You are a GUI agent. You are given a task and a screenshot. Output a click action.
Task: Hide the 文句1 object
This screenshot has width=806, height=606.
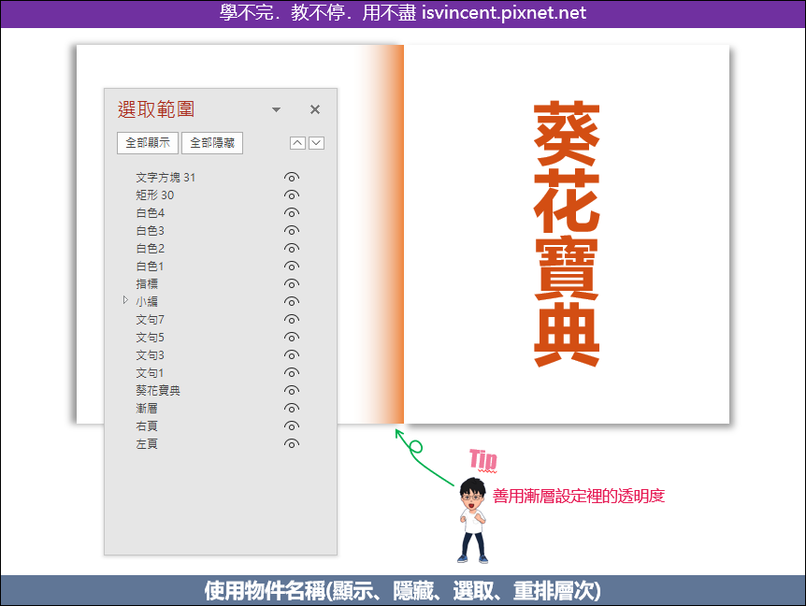coord(292,372)
